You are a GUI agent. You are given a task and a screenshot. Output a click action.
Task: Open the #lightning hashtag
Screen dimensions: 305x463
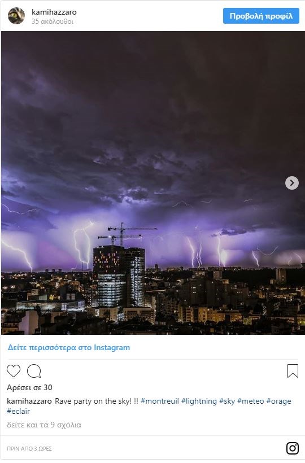point(199,401)
